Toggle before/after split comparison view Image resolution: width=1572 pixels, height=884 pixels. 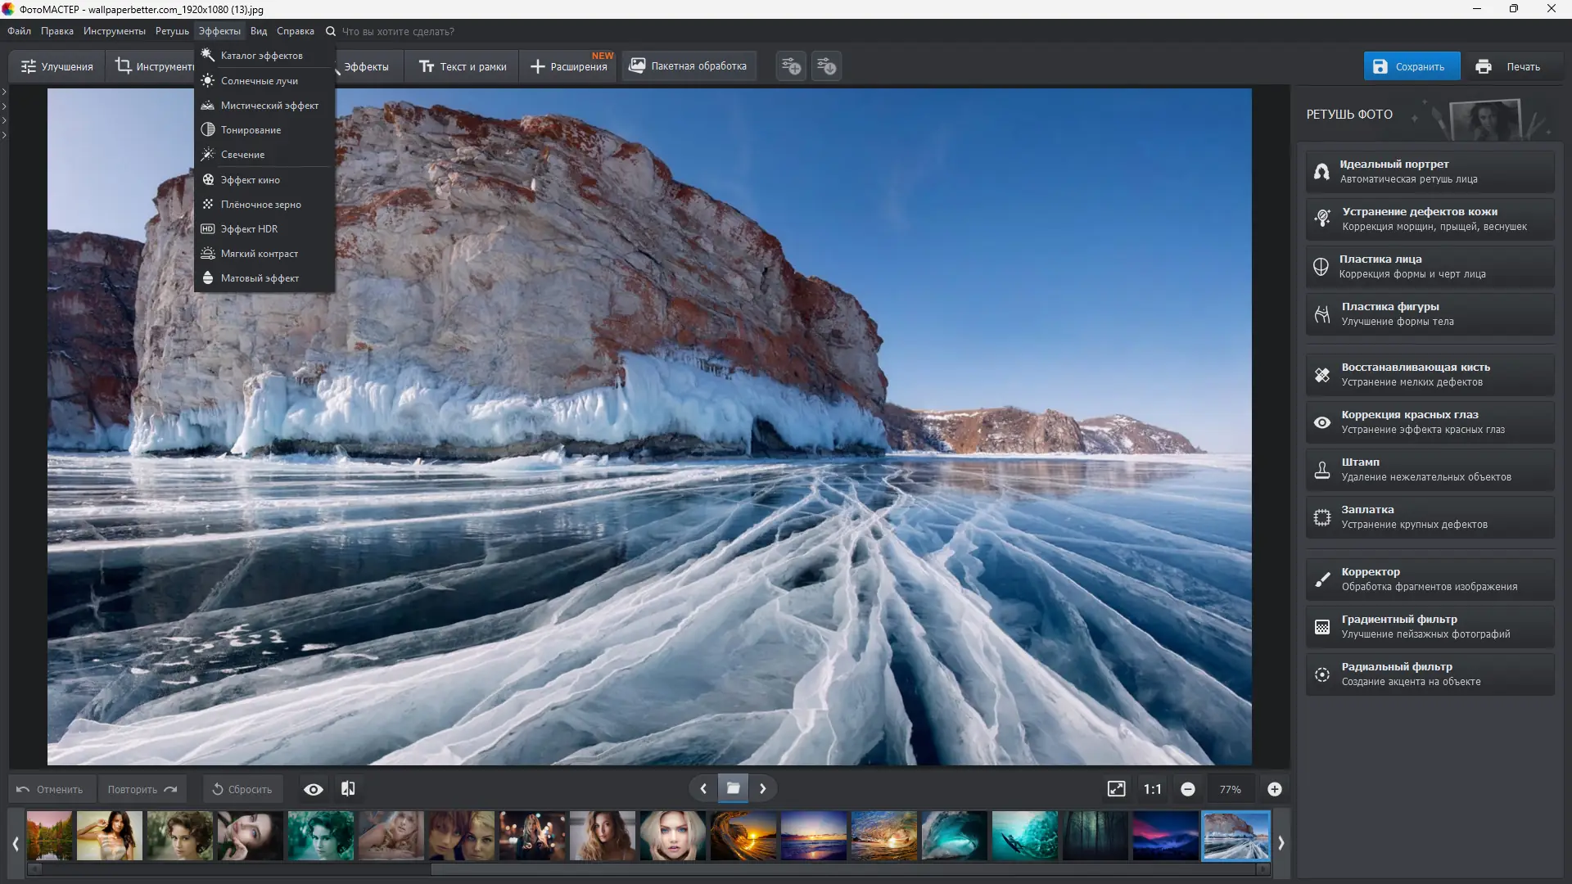(x=348, y=788)
